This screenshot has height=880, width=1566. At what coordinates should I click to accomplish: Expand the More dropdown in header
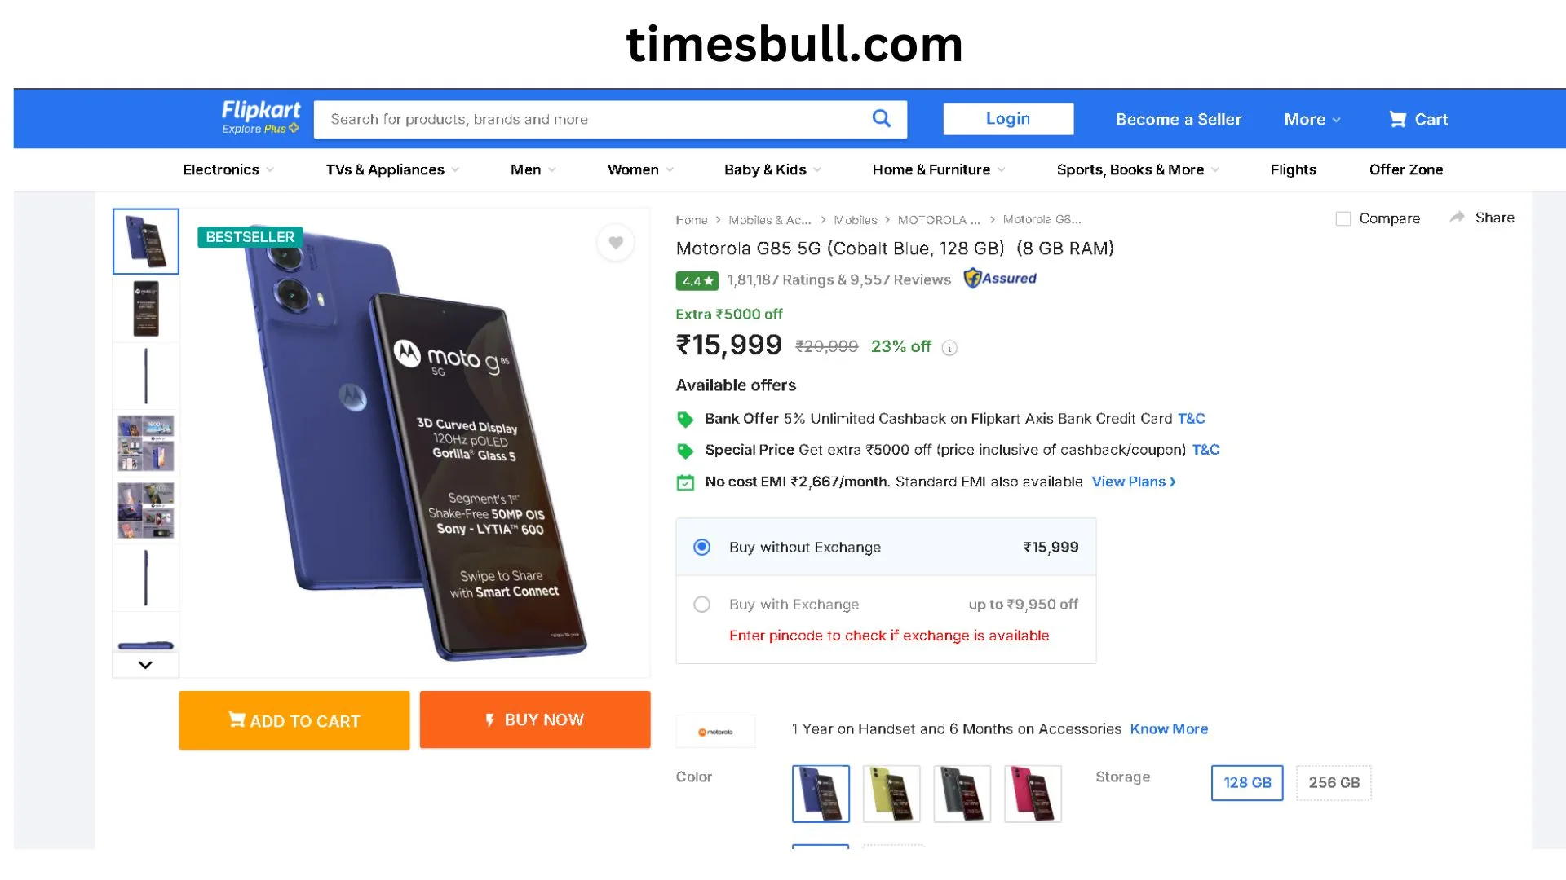pyautogui.click(x=1312, y=120)
